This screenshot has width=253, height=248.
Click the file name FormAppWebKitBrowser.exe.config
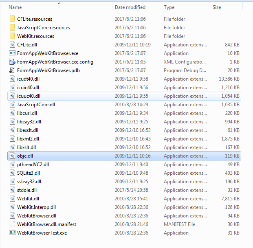[x=55, y=62]
